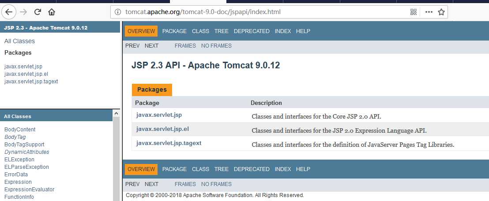This screenshot has width=489, height=201.
Task: Select the bottom OVERVIEW navigation tab
Action: [x=141, y=169]
